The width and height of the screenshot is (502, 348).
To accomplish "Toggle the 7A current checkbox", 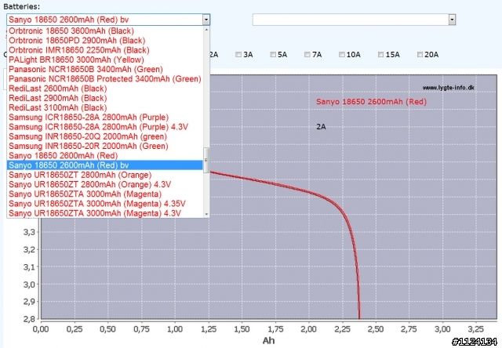I will click(307, 54).
